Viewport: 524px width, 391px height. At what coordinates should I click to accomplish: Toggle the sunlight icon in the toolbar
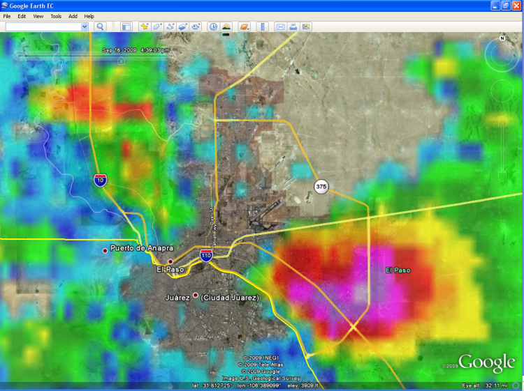(226, 26)
